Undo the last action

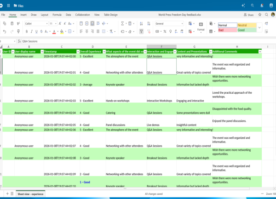tap(5, 31)
